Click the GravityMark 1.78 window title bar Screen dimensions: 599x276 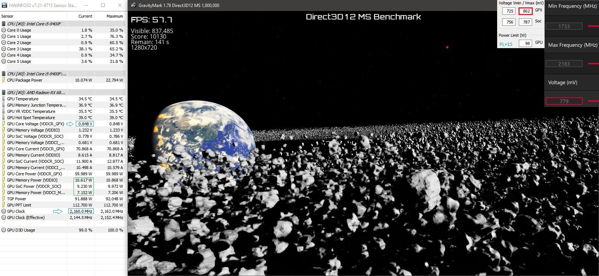[x=313, y=6]
